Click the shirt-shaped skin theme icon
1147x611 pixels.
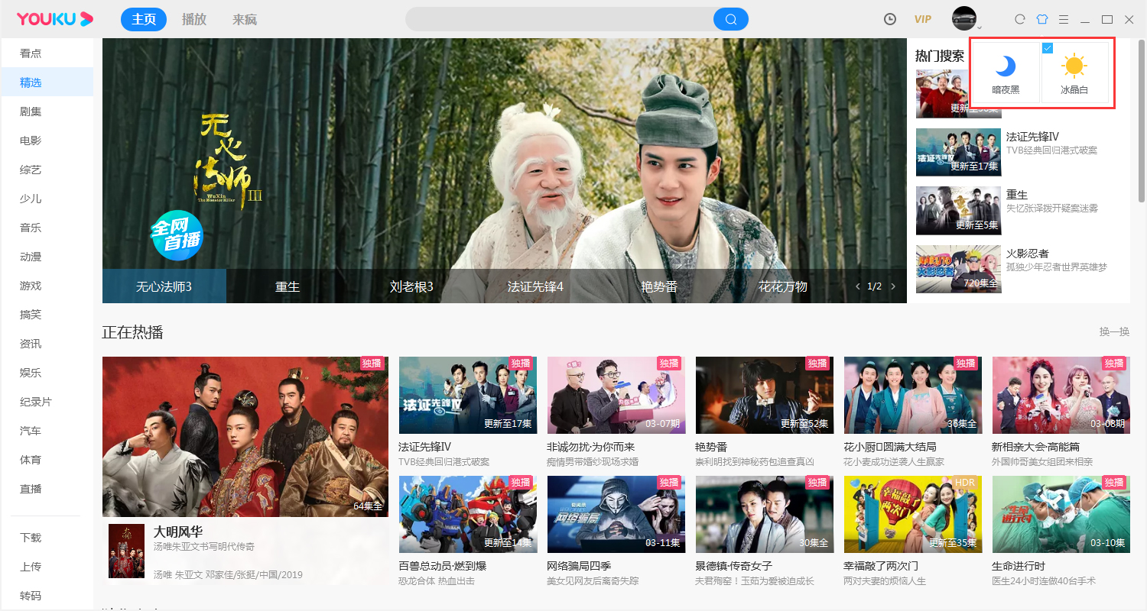click(1041, 19)
